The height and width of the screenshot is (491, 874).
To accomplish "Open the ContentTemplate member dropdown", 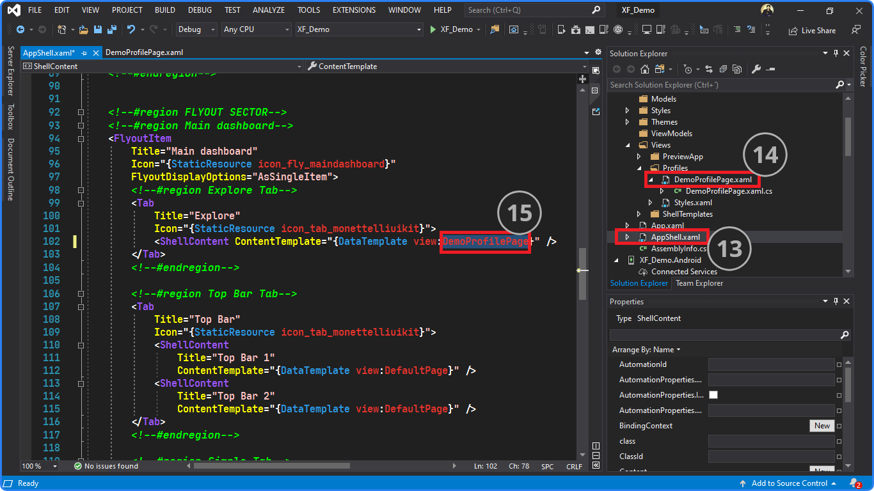I will (446, 66).
